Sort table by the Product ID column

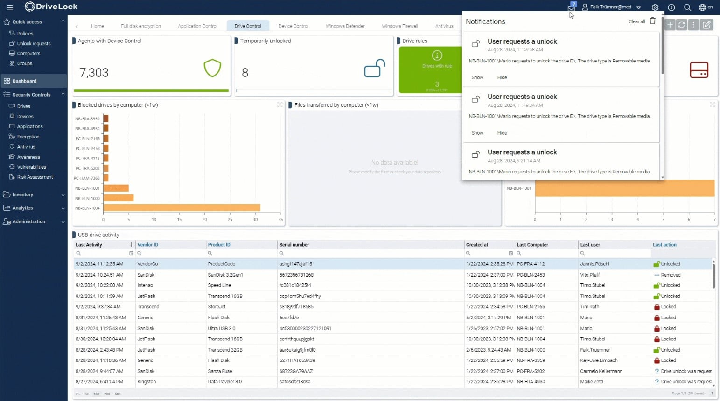[x=219, y=245]
